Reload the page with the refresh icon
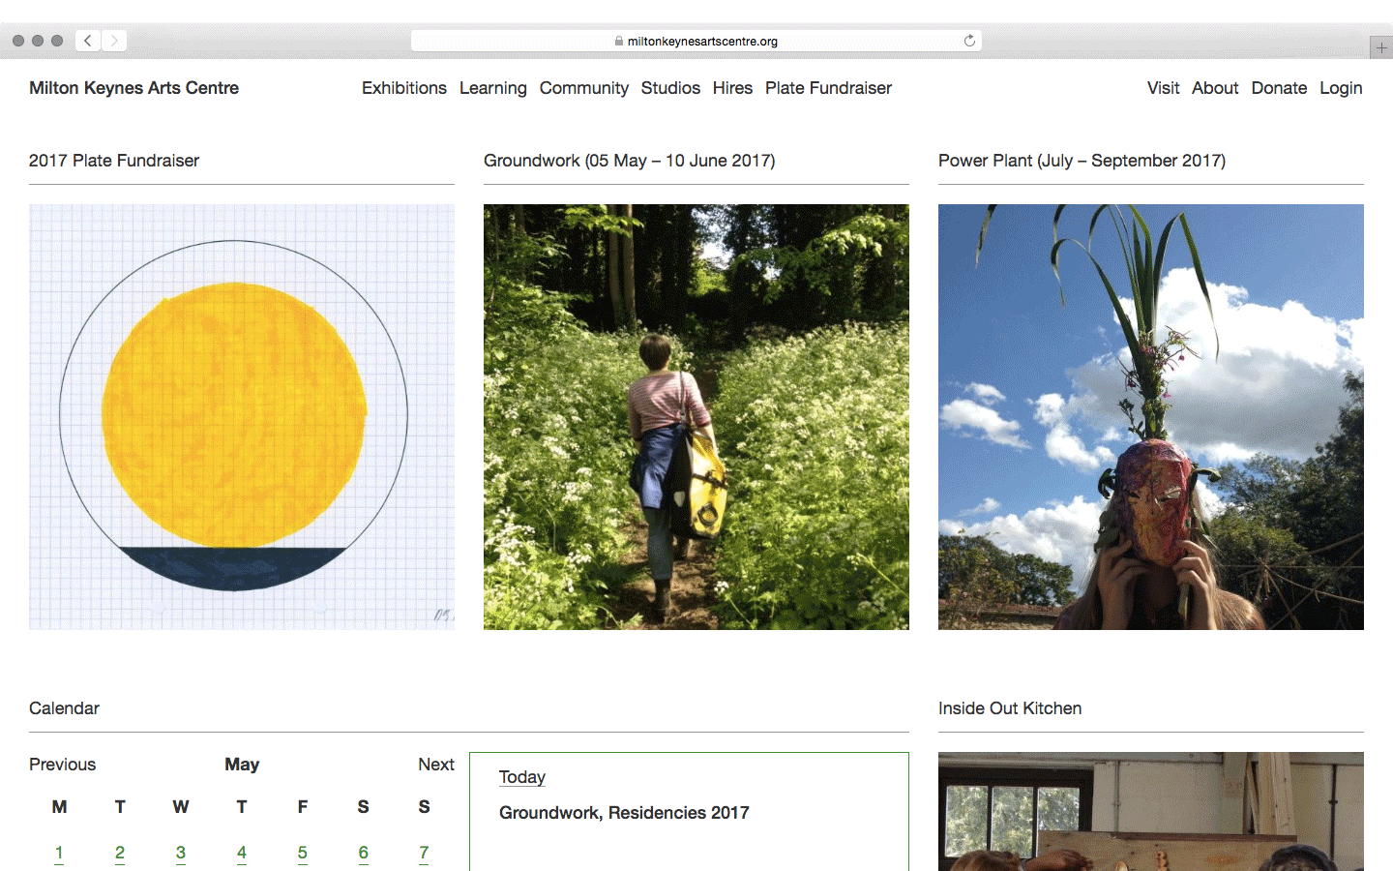 point(969,41)
